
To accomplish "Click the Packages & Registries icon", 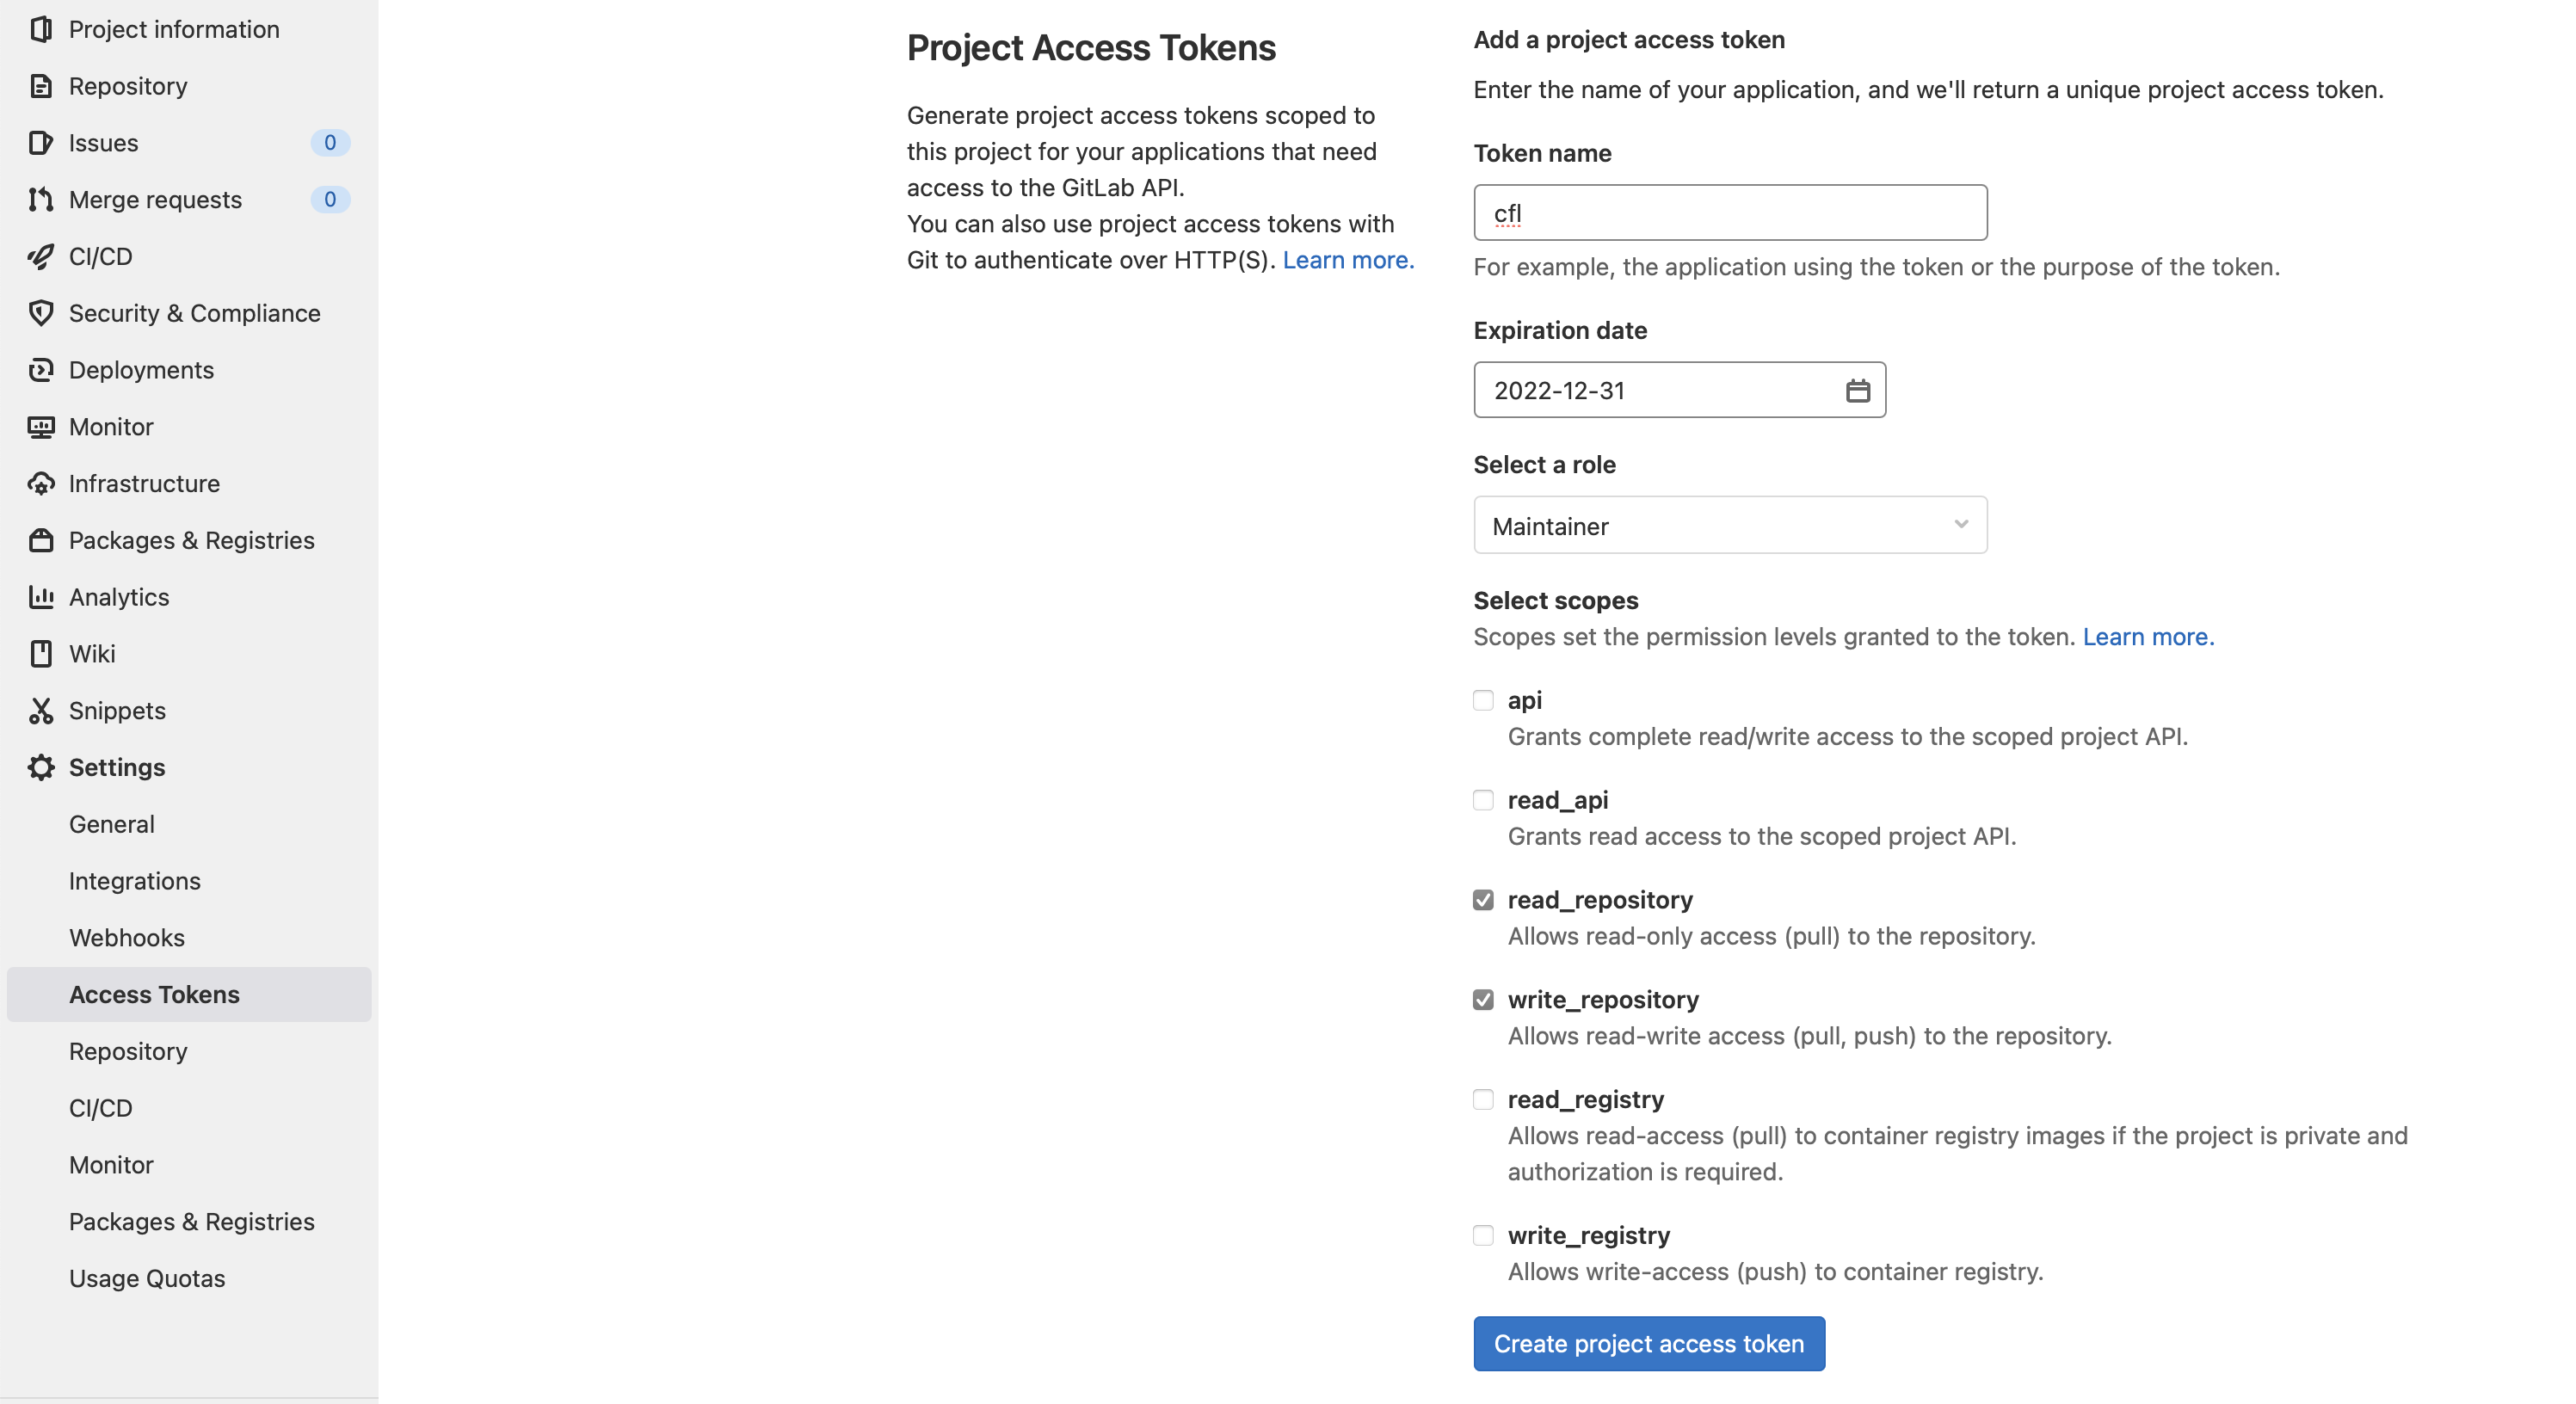I will pos(38,539).
